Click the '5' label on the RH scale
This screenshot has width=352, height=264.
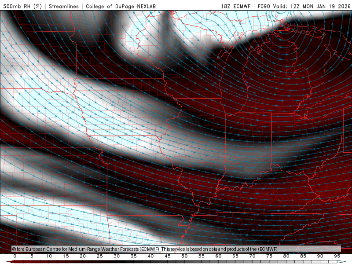tap(32, 256)
